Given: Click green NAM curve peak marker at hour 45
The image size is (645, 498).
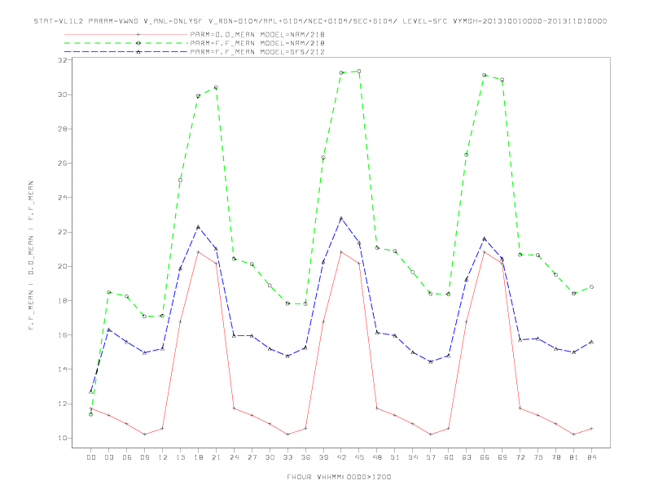Looking at the screenshot, I should (x=359, y=72).
